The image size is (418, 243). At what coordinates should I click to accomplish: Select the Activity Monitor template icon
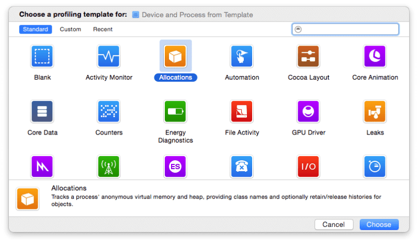click(108, 56)
